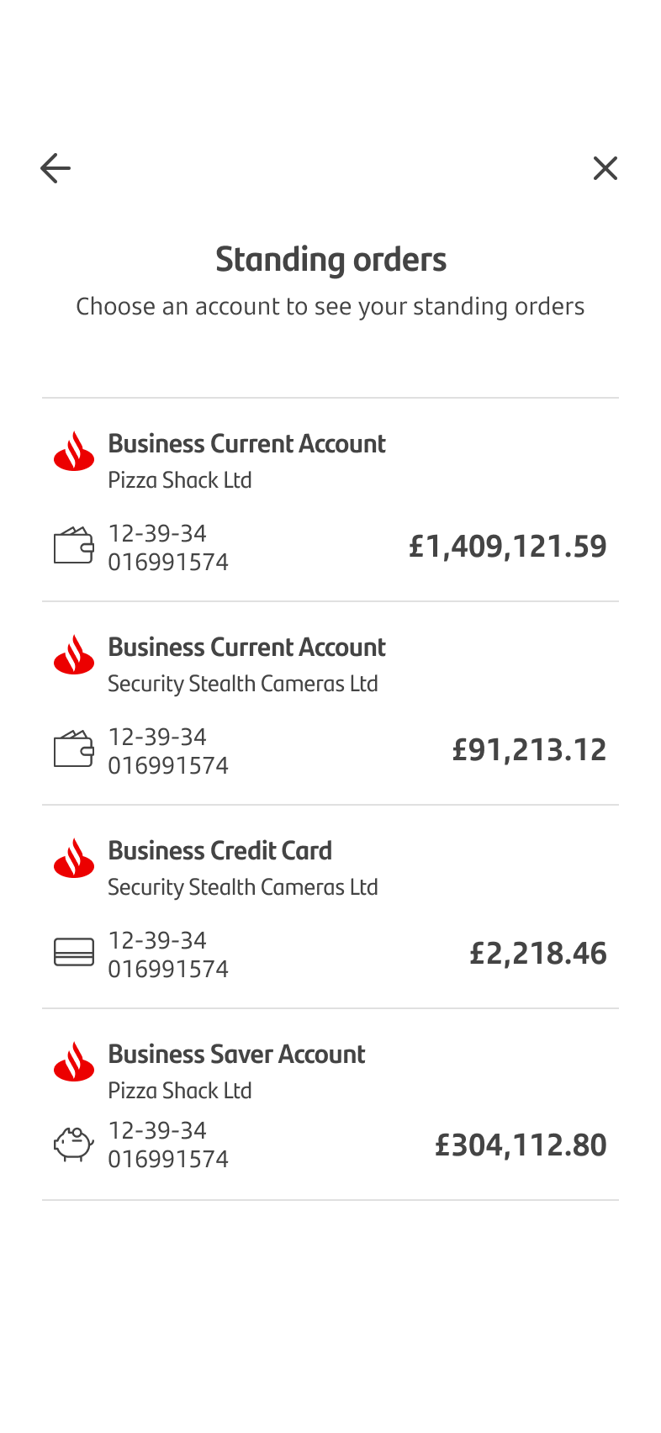Tap Santander flame logo on Business Credit Card
Viewport: 661px width, 1433px height.
tap(74, 858)
